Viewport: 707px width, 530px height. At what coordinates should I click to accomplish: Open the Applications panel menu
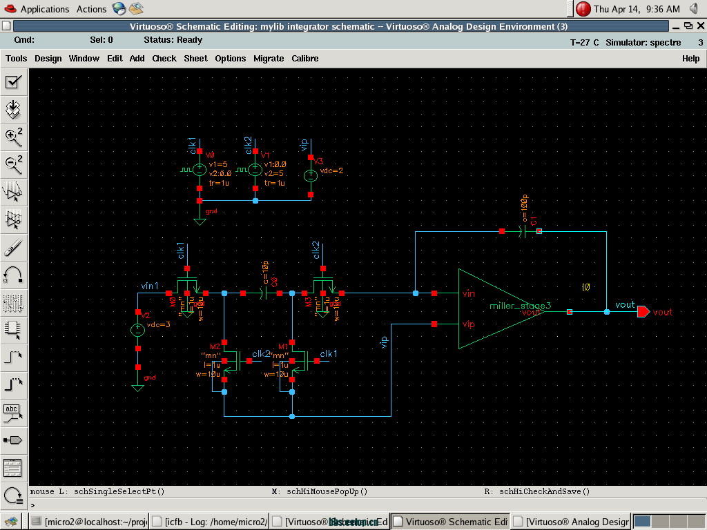[45, 9]
